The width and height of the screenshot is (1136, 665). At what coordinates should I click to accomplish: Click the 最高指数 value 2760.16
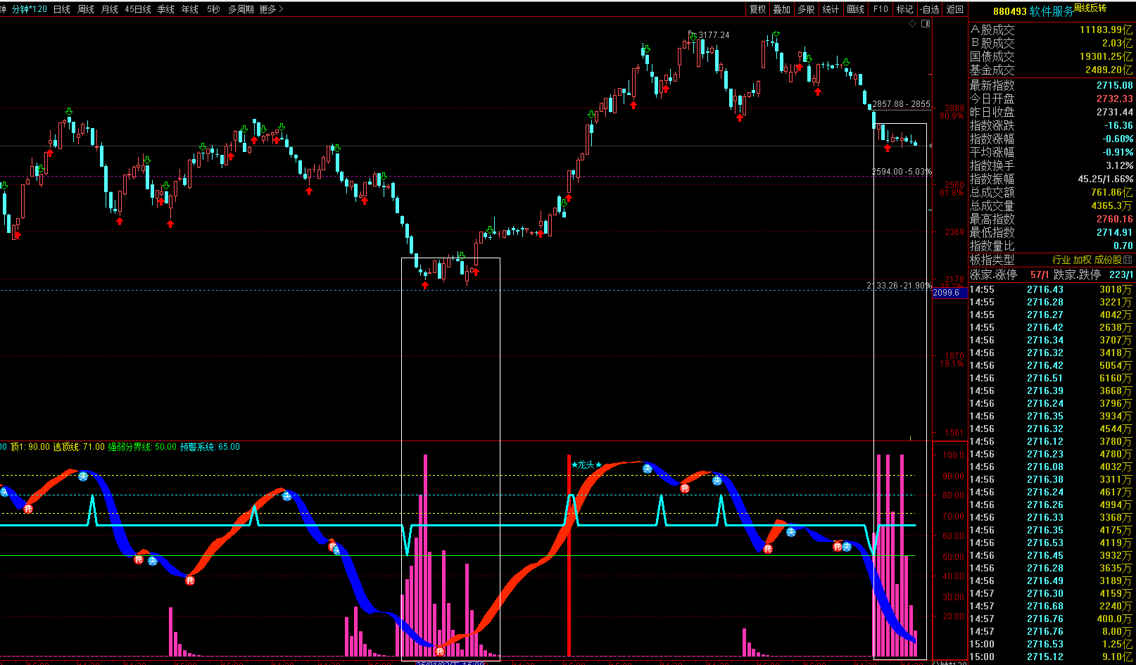tap(1115, 219)
